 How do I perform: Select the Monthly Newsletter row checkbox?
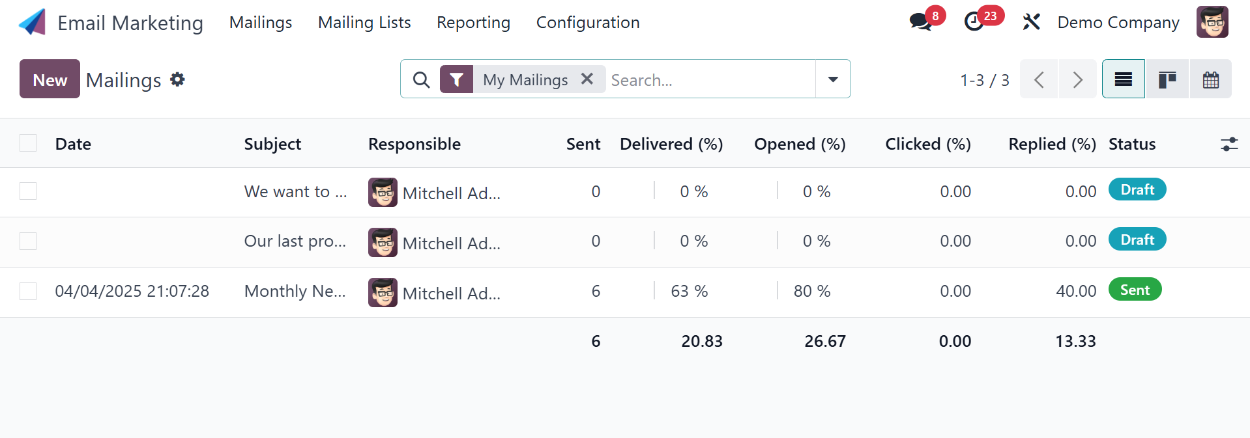[x=28, y=291]
